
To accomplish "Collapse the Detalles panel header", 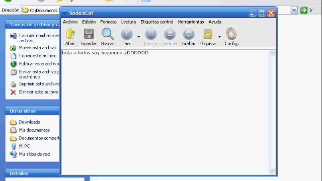I will point(33,173).
